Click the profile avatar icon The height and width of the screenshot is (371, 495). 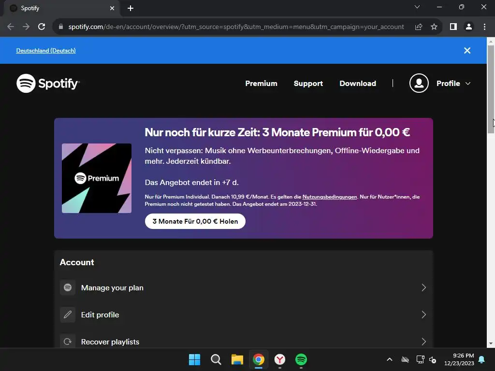point(419,83)
